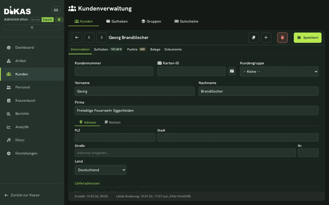Click the customer name Georg Brandlöscher heading
The image size is (329, 205).
coord(129,37)
